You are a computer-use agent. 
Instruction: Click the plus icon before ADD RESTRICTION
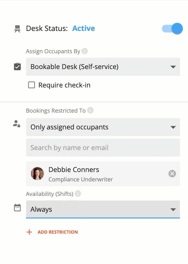pyautogui.click(x=29, y=232)
